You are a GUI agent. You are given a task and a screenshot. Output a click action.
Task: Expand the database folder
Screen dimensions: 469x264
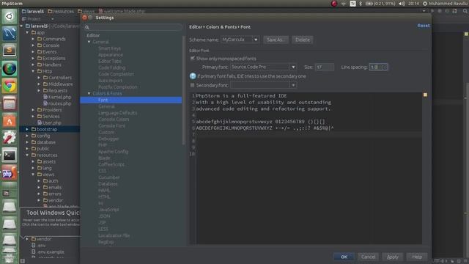coord(27,142)
